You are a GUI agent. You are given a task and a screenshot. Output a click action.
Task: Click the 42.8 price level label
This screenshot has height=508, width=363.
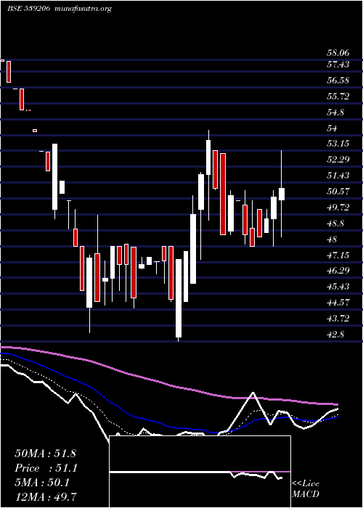[335, 335]
